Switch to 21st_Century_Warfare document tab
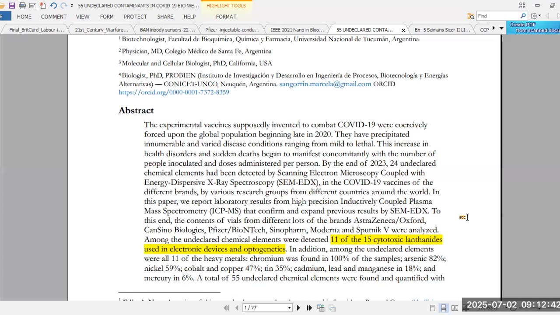This screenshot has width=560, height=315. tap(101, 30)
